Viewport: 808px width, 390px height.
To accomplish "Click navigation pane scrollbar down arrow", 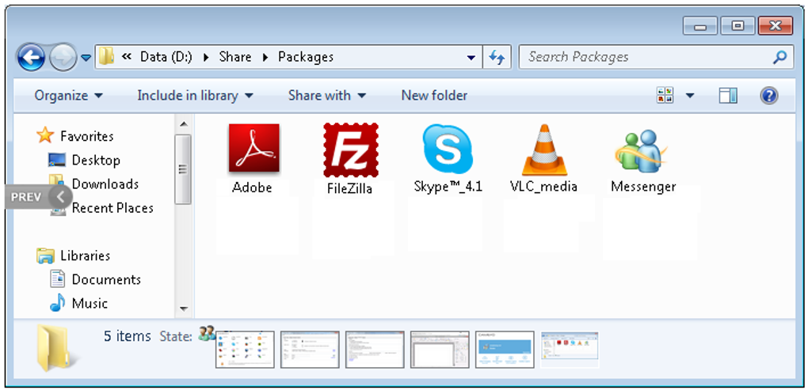I will [183, 309].
